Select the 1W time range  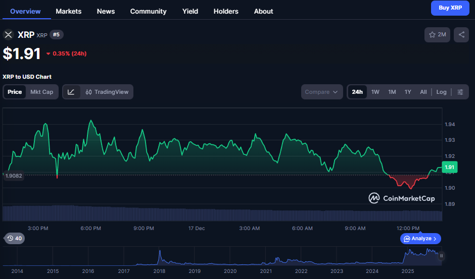point(375,92)
